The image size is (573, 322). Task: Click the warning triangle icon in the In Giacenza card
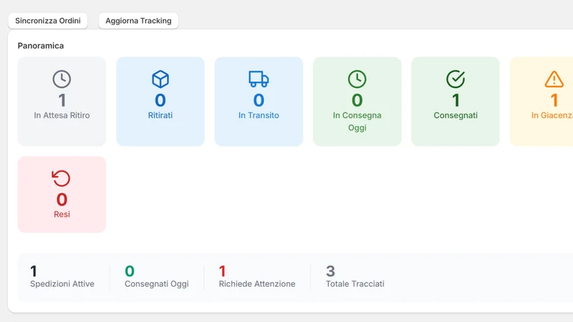554,79
